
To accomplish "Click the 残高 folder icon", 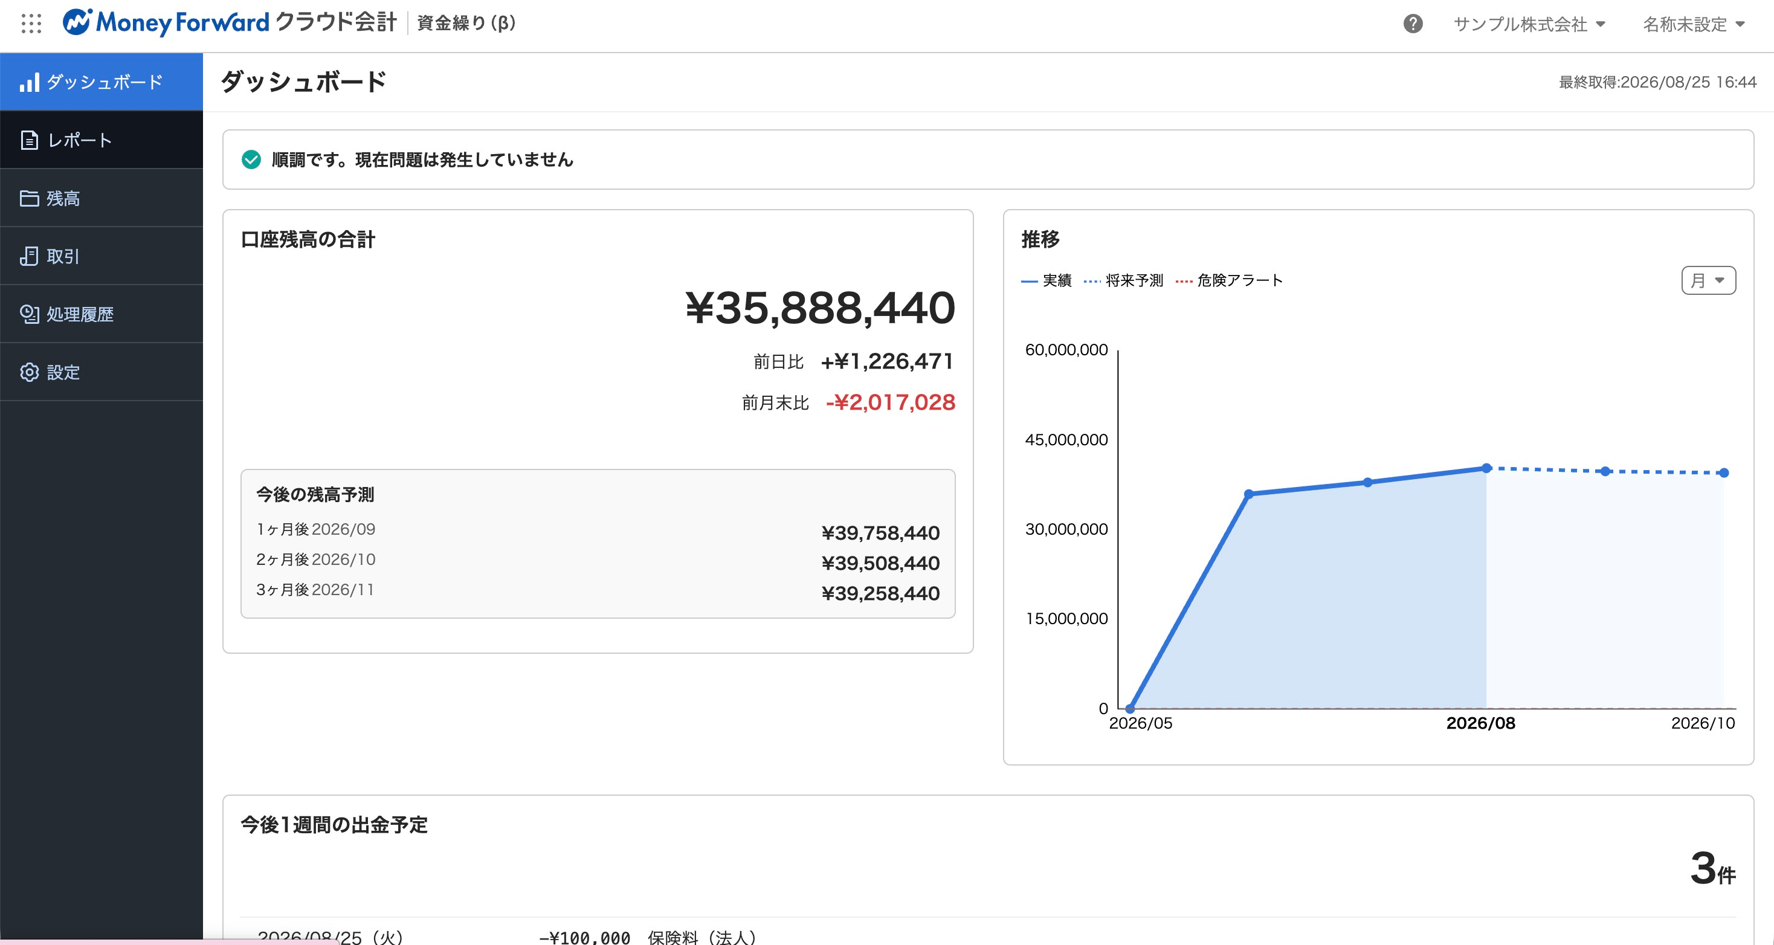I will 29,198.
